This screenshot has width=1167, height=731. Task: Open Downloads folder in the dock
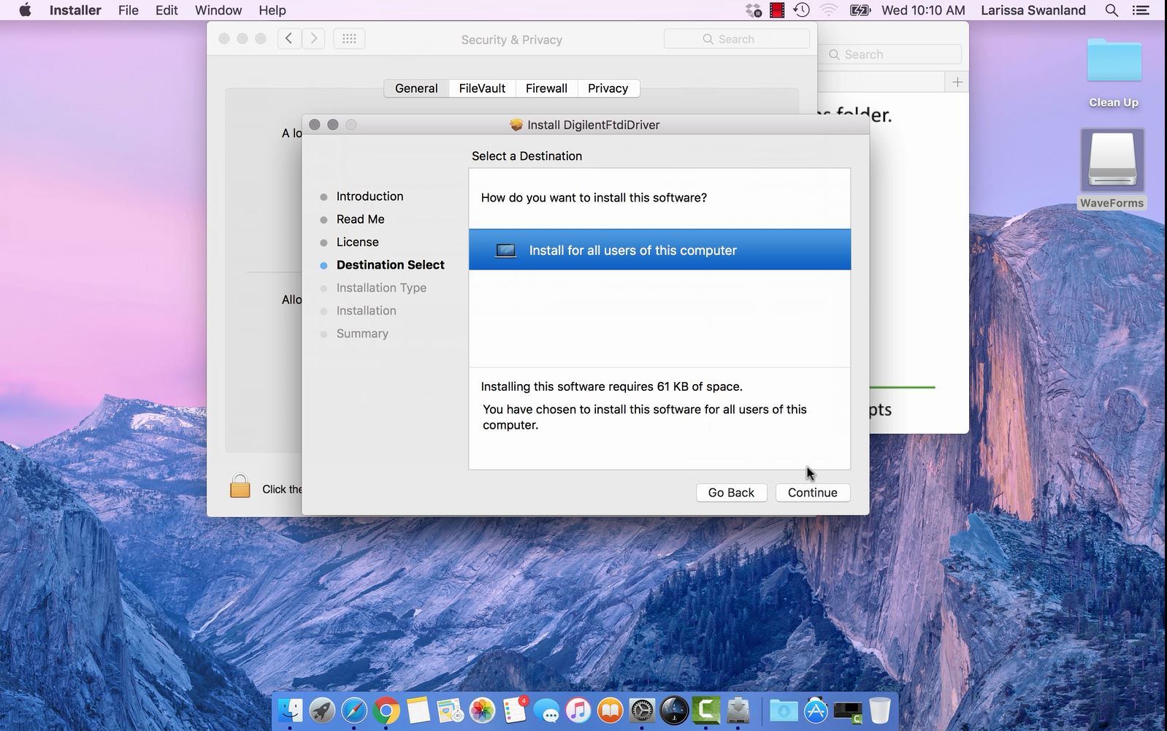[784, 710]
